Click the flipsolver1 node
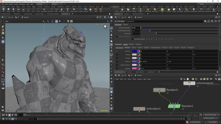This screenshot has width=221, height=124. coord(175,106)
